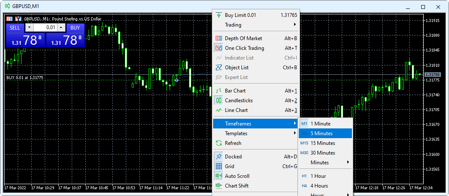Click the Auto Scroll icon
Screen dimensions: 449x196
219,176
